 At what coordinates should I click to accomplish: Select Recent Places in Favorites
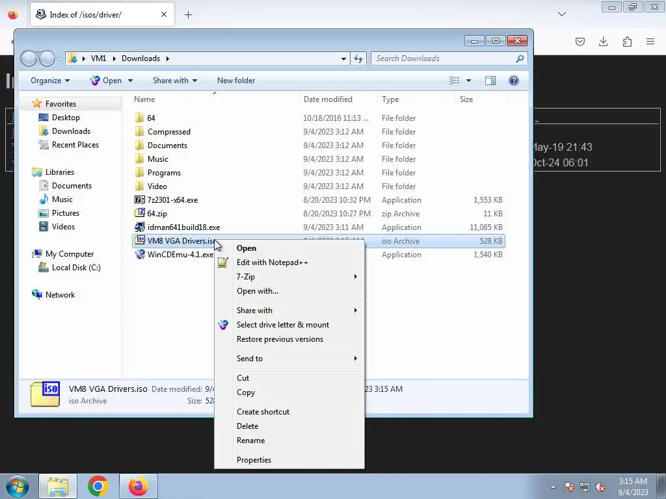pos(75,145)
